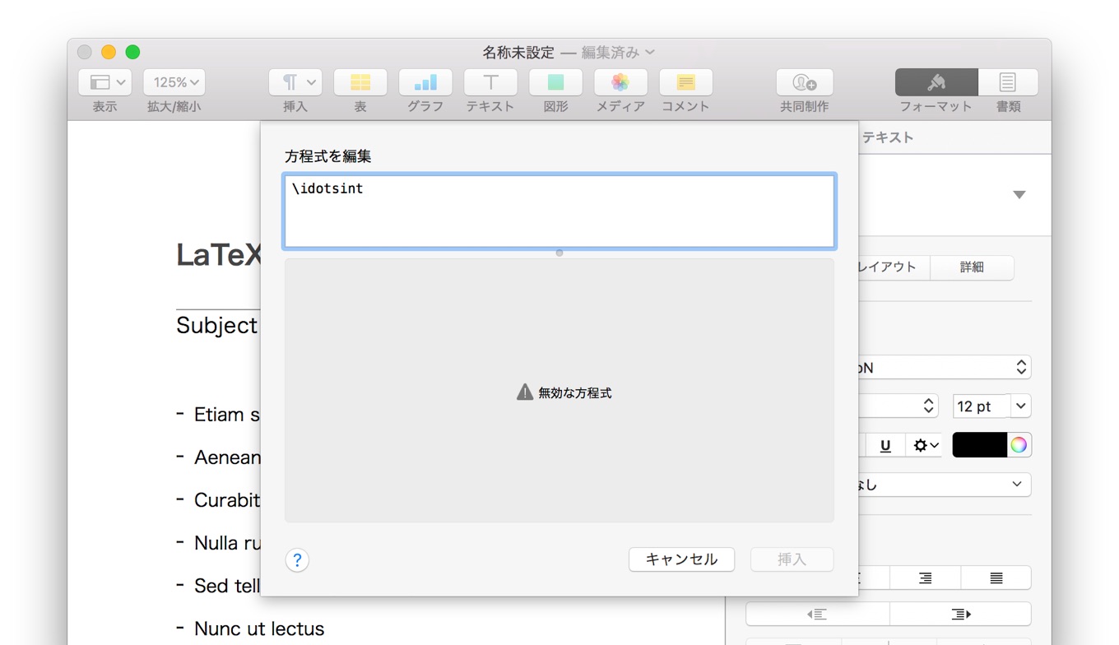Switch to the 詳細 tab
1119x645 pixels.
[x=972, y=267]
